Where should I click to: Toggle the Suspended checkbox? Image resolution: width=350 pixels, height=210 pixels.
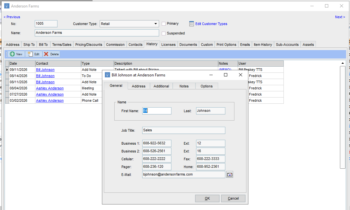pyautogui.click(x=164, y=33)
